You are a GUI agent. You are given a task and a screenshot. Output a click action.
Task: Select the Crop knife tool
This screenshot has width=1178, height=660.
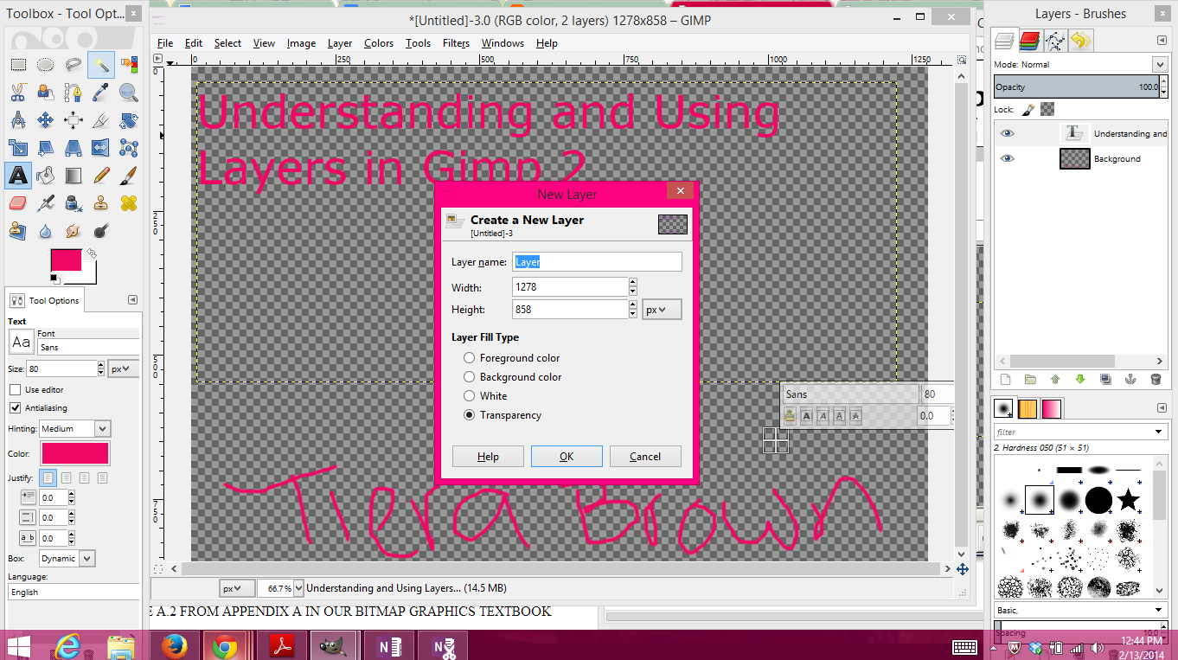(101, 119)
